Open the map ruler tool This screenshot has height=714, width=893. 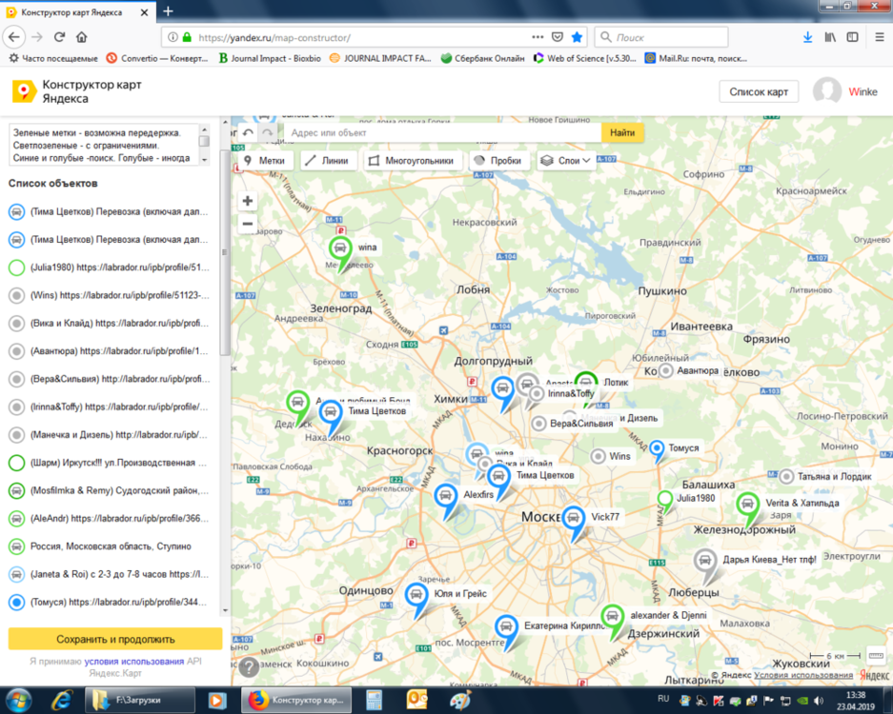click(x=877, y=656)
